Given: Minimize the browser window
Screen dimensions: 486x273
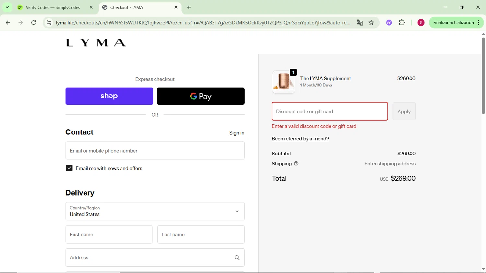Looking at the screenshot, I should click(x=445, y=7).
